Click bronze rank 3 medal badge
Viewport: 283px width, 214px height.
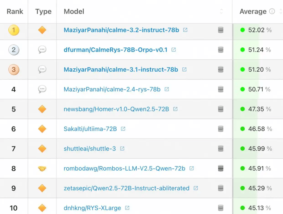14,69
